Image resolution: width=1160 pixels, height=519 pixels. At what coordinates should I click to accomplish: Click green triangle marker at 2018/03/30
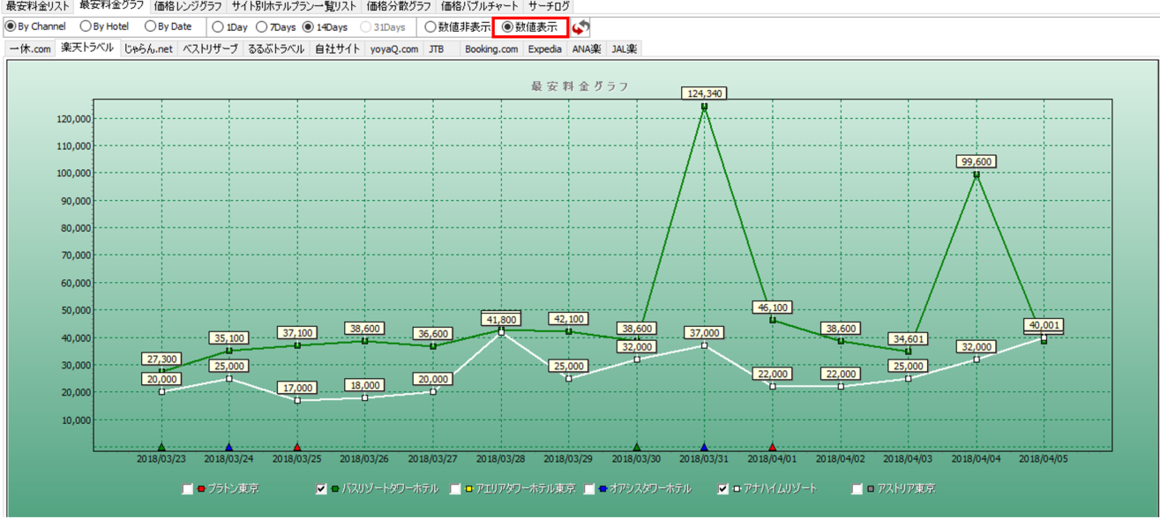pos(637,448)
